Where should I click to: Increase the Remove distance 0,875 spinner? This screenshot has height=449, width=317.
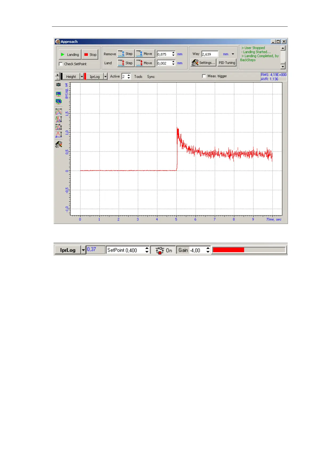pyautogui.click(x=173, y=53)
